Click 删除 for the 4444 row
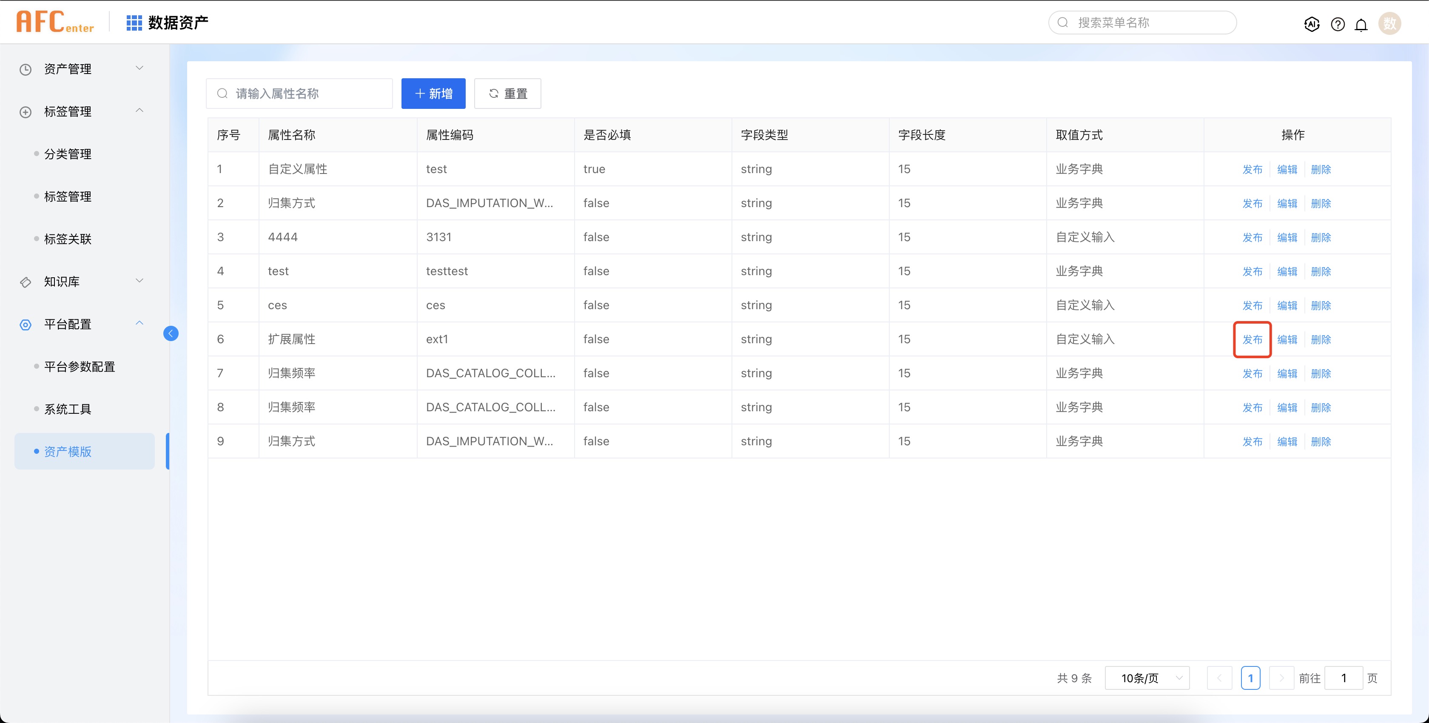Viewport: 1429px width, 723px height. tap(1321, 237)
